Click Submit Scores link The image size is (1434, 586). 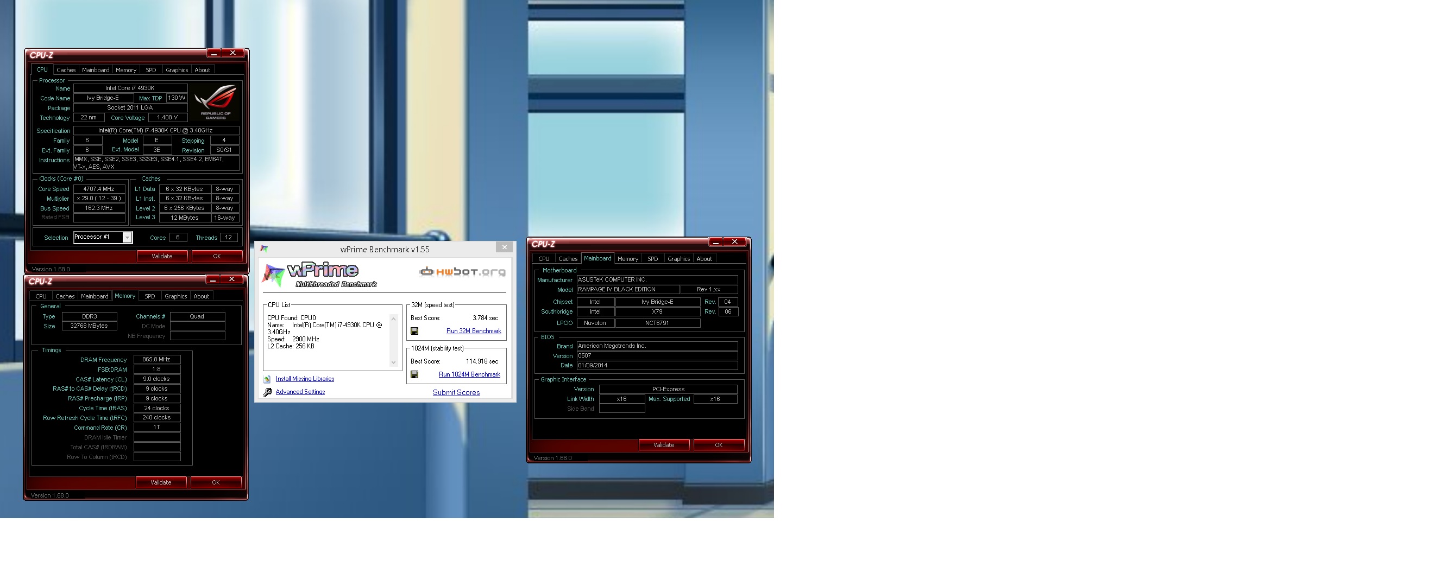456,392
